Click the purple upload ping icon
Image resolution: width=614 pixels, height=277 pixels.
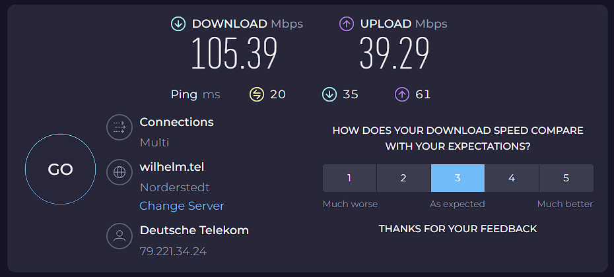click(401, 94)
